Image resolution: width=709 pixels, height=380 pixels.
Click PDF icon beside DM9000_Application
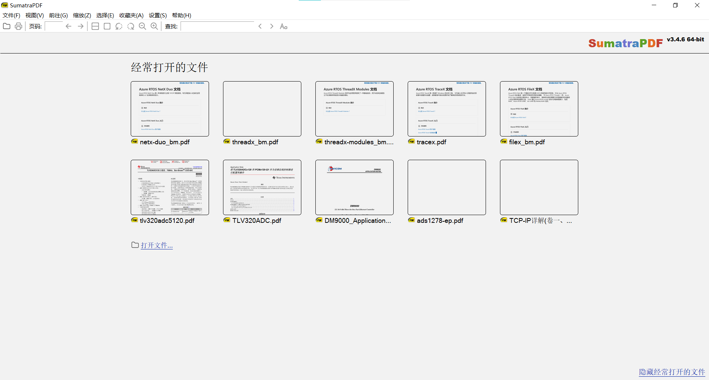(319, 220)
